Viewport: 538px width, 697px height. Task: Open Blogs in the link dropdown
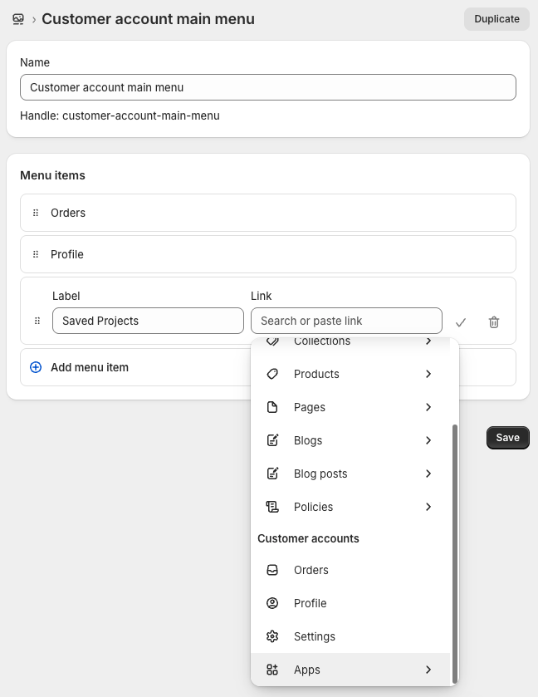(x=308, y=440)
